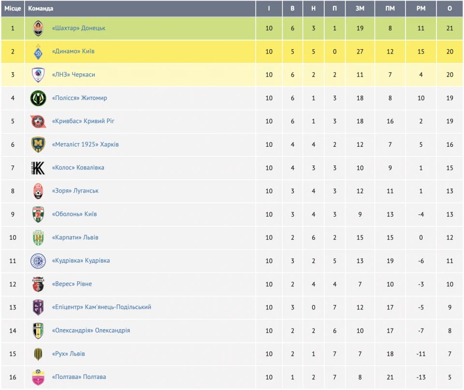
Task: Click the Kolos Kovalivka club logo
Action: [38, 168]
